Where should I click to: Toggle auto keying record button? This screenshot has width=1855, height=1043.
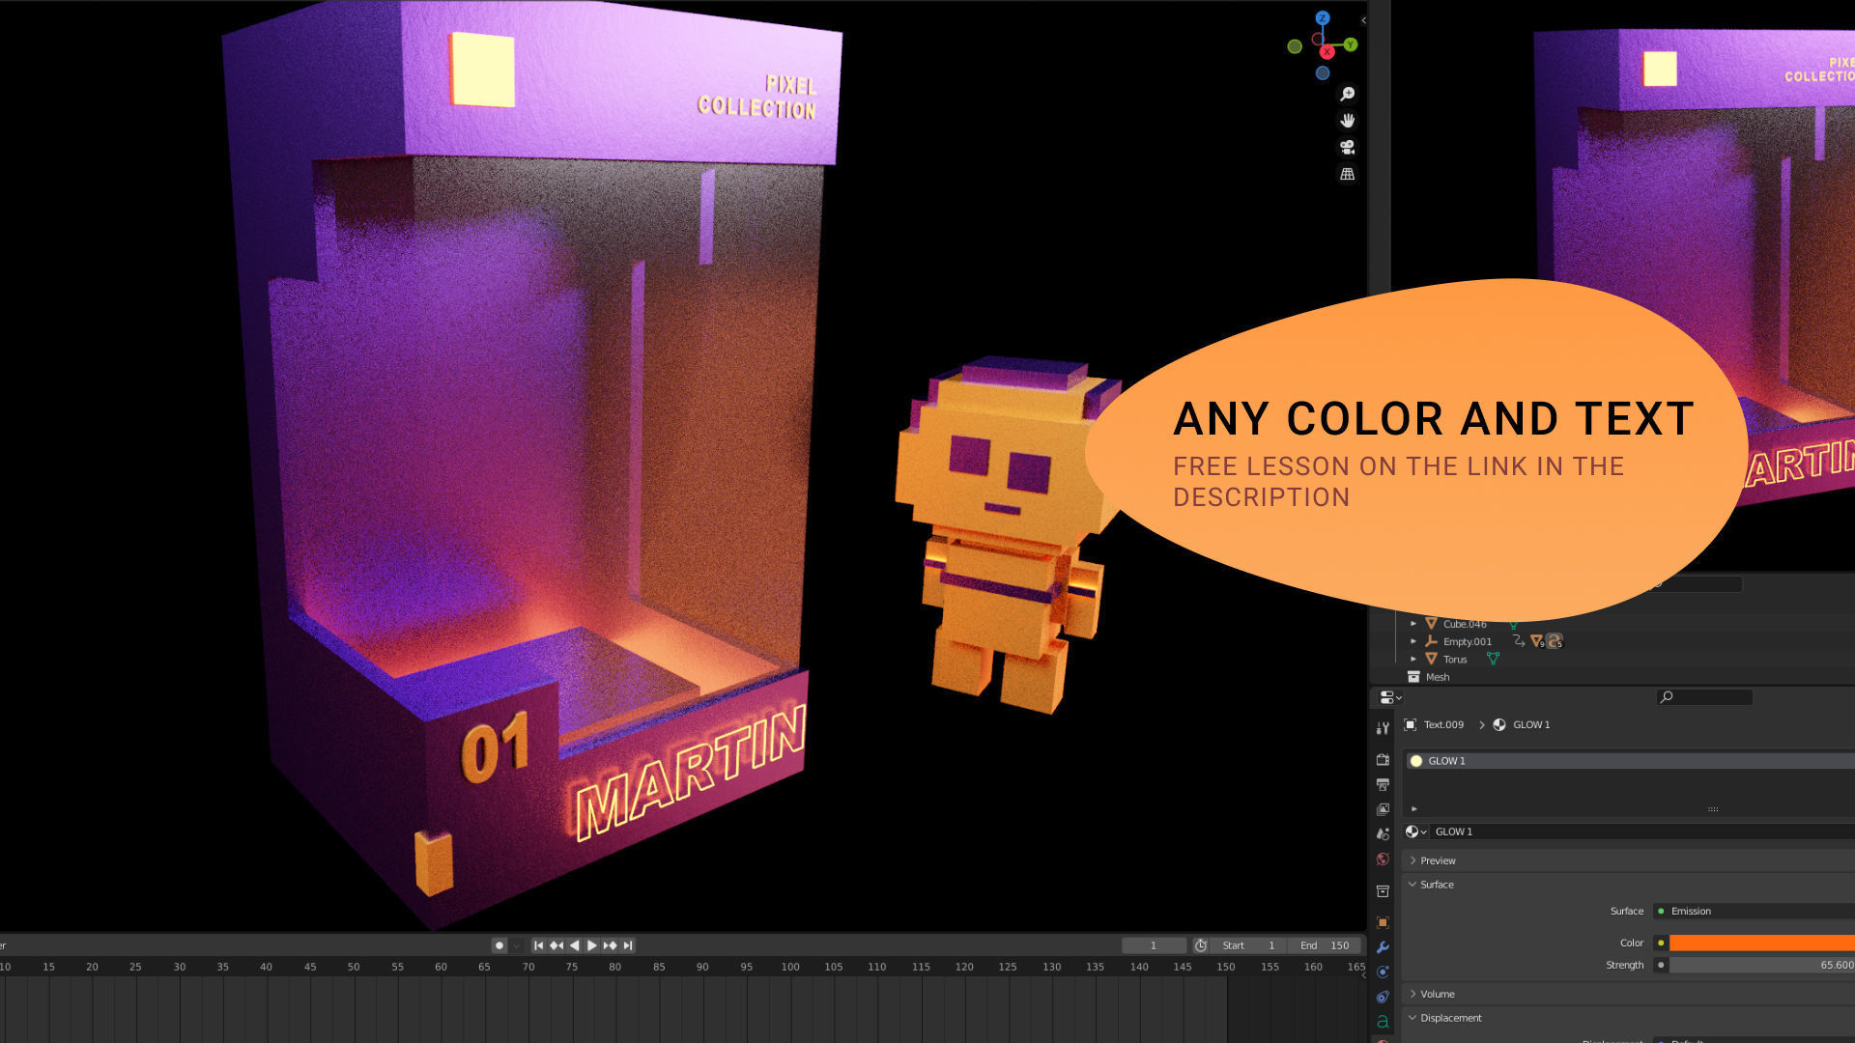(x=499, y=945)
